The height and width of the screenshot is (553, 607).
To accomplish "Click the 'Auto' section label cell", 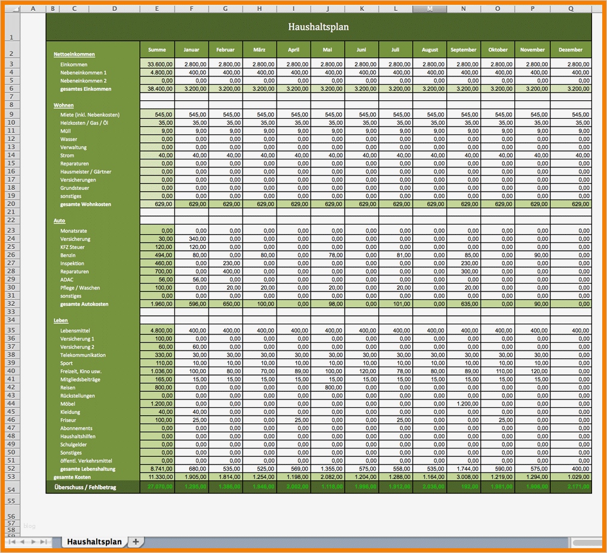I will [59, 220].
